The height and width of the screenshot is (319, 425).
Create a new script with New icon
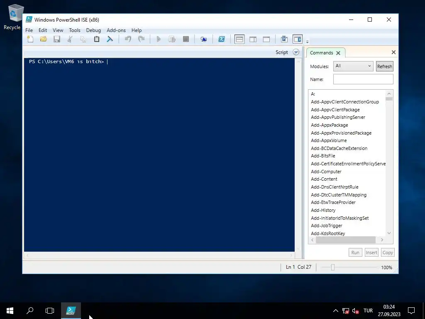coord(30,39)
